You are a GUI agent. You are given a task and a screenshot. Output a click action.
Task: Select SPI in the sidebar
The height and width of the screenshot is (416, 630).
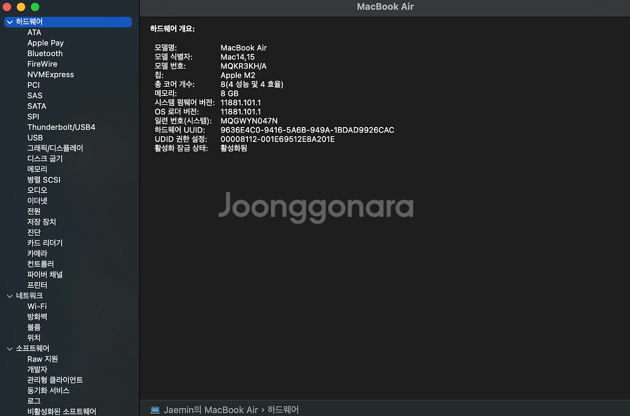(33, 116)
